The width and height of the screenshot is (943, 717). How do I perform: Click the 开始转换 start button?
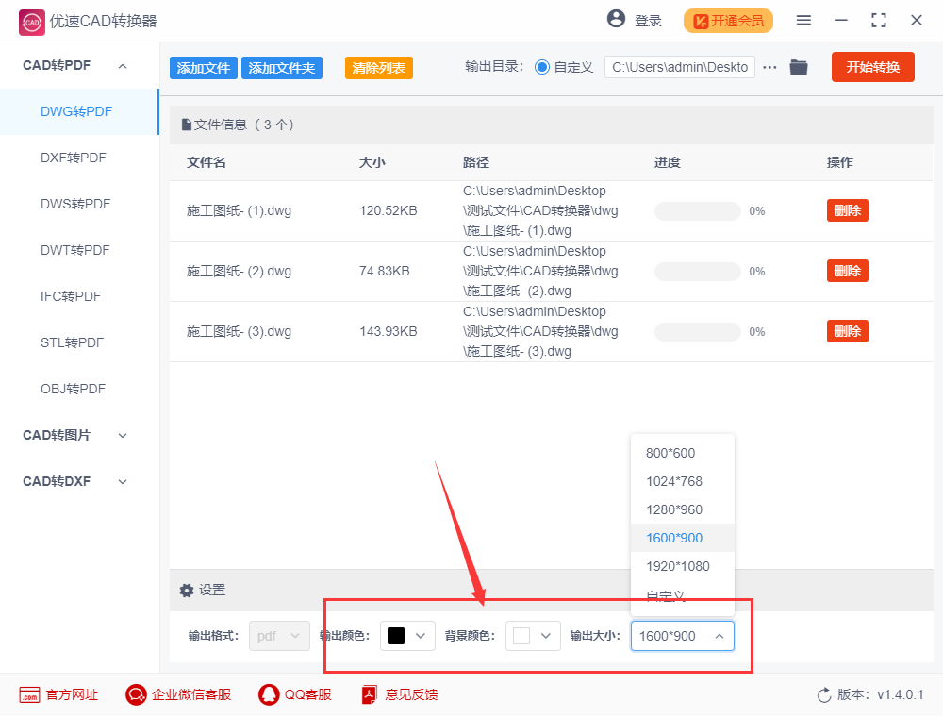[x=872, y=67]
